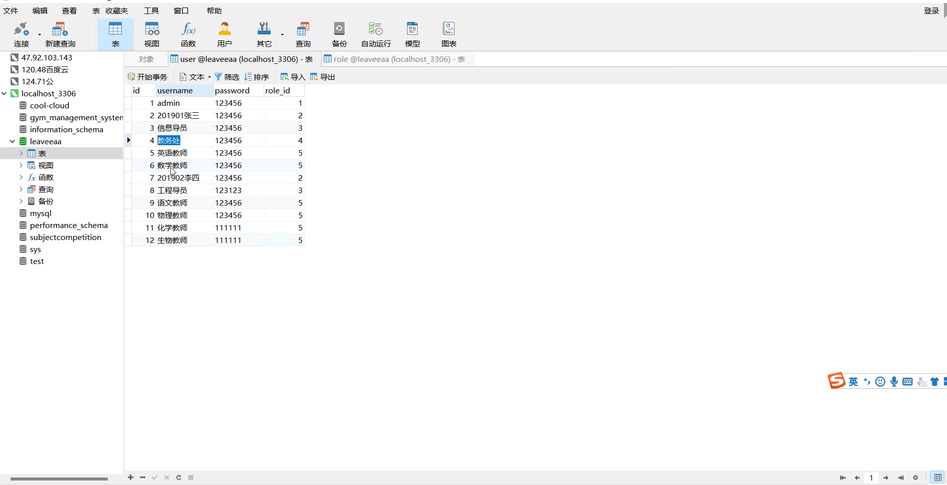
Task: Click 登录 (Login) at top right
Action: (x=932, y=10)
